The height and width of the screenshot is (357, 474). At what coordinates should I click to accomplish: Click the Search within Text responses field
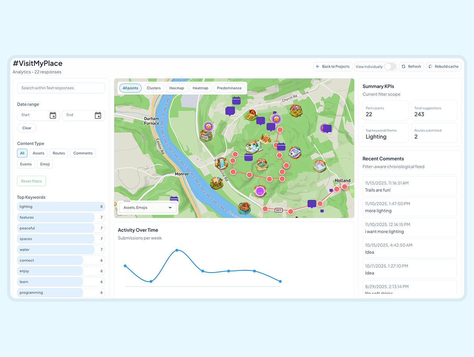[x=61, y=88]
